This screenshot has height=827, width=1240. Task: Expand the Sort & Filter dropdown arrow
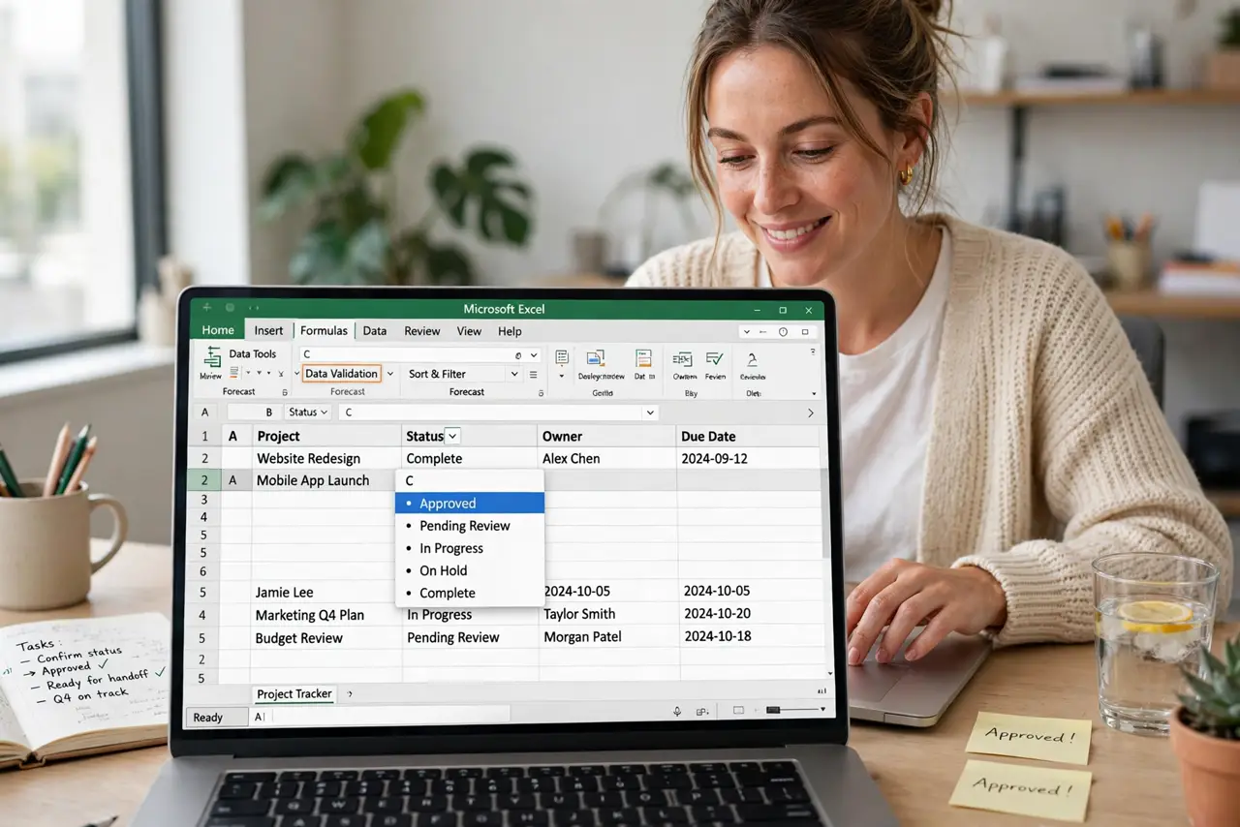tap(513, 374)
